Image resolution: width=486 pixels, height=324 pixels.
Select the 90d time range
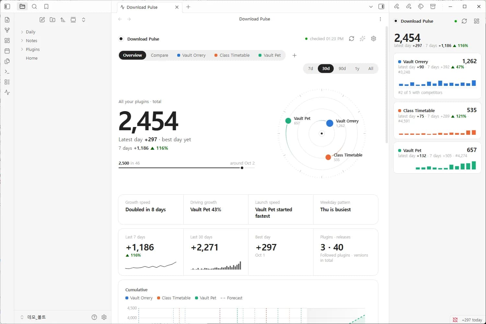click(x=342, y=68)
